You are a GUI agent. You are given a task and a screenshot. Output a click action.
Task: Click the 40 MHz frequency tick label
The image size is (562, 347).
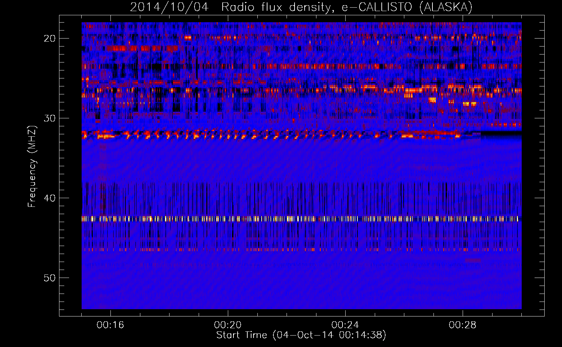click(50, 198)
